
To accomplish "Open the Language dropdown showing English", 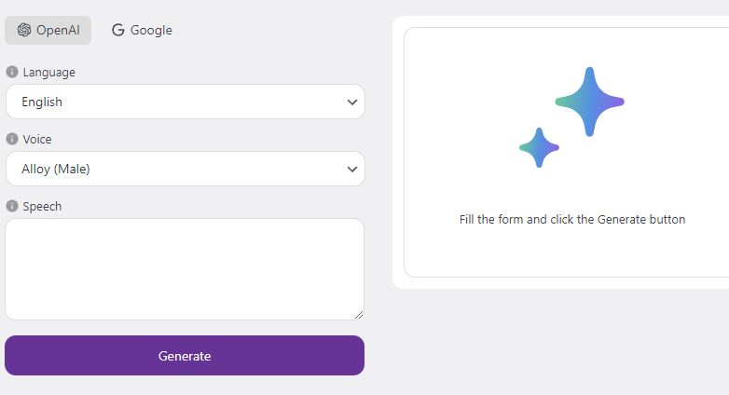I will point(185,102).
